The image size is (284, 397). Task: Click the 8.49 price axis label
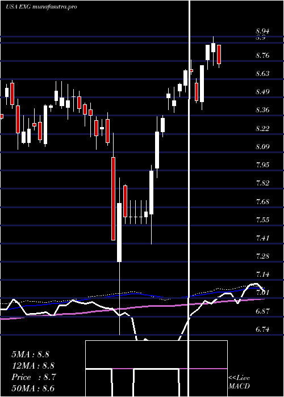click(262, 92)
